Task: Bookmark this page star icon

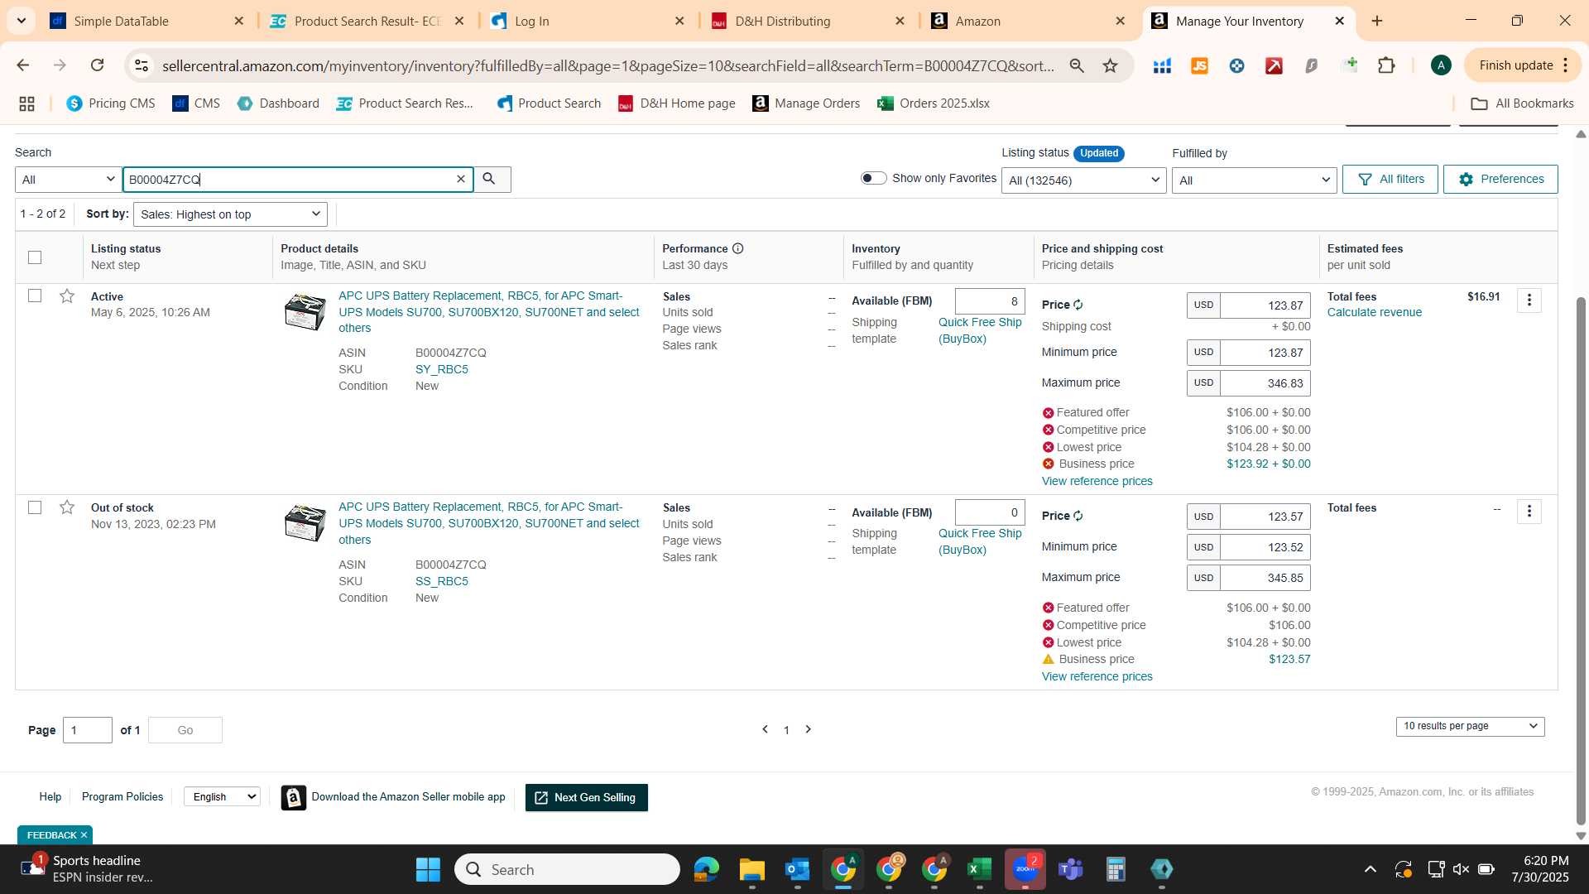Action: click(1110, 65)
